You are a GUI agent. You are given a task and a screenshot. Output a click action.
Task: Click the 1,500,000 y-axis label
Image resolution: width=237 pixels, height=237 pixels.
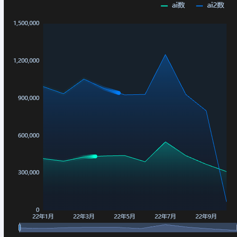click(27, 23)
